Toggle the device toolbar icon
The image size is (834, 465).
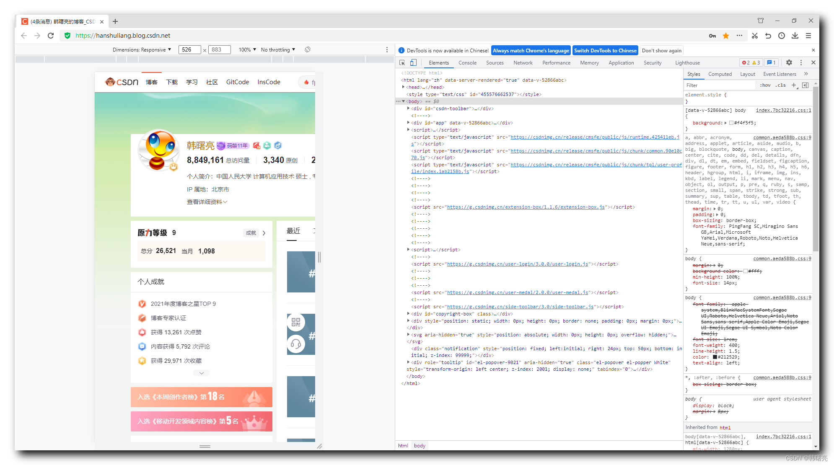point(413,63)
